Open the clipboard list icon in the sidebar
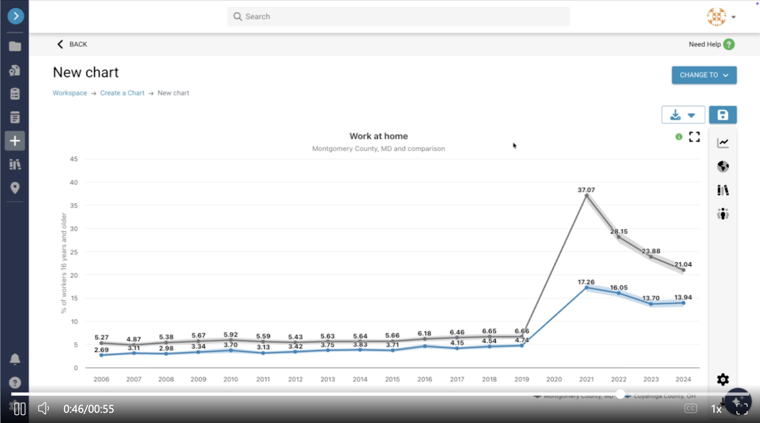 pos(15,94)
